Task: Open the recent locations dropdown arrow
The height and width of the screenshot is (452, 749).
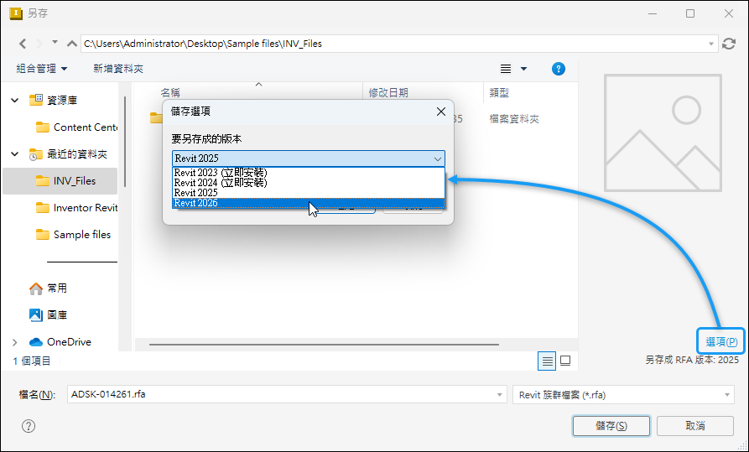Action: [x=55, y=43]
